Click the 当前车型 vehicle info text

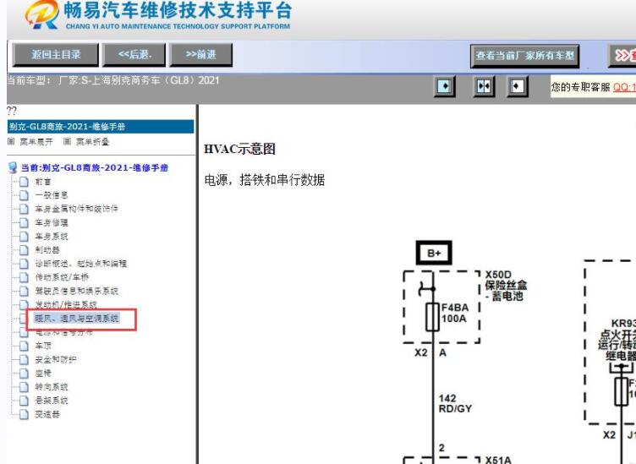tap(113, 80)
